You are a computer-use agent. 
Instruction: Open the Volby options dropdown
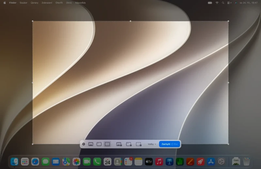152,144
